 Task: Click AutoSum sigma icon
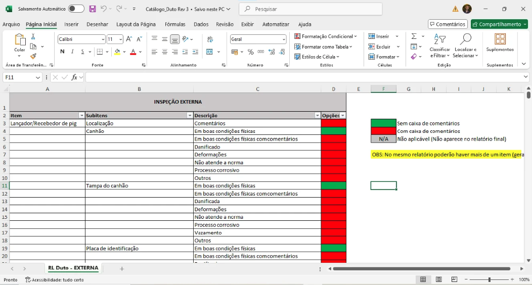click(414, 36)
